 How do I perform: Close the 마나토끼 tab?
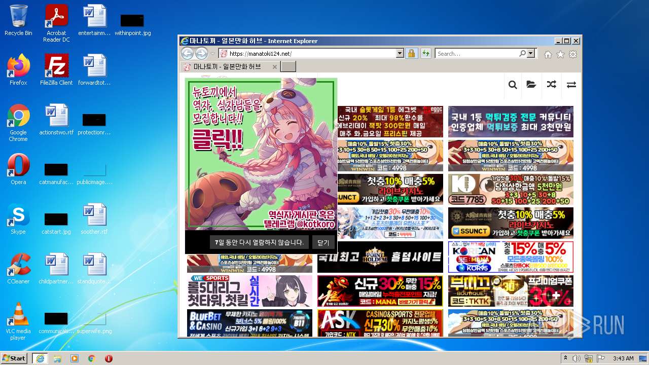[x=274, y=67]
